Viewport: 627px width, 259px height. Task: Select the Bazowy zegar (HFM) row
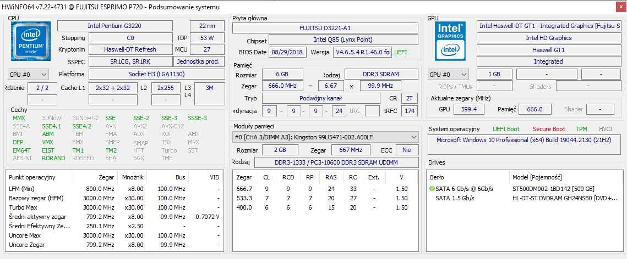tap(115, 198)
